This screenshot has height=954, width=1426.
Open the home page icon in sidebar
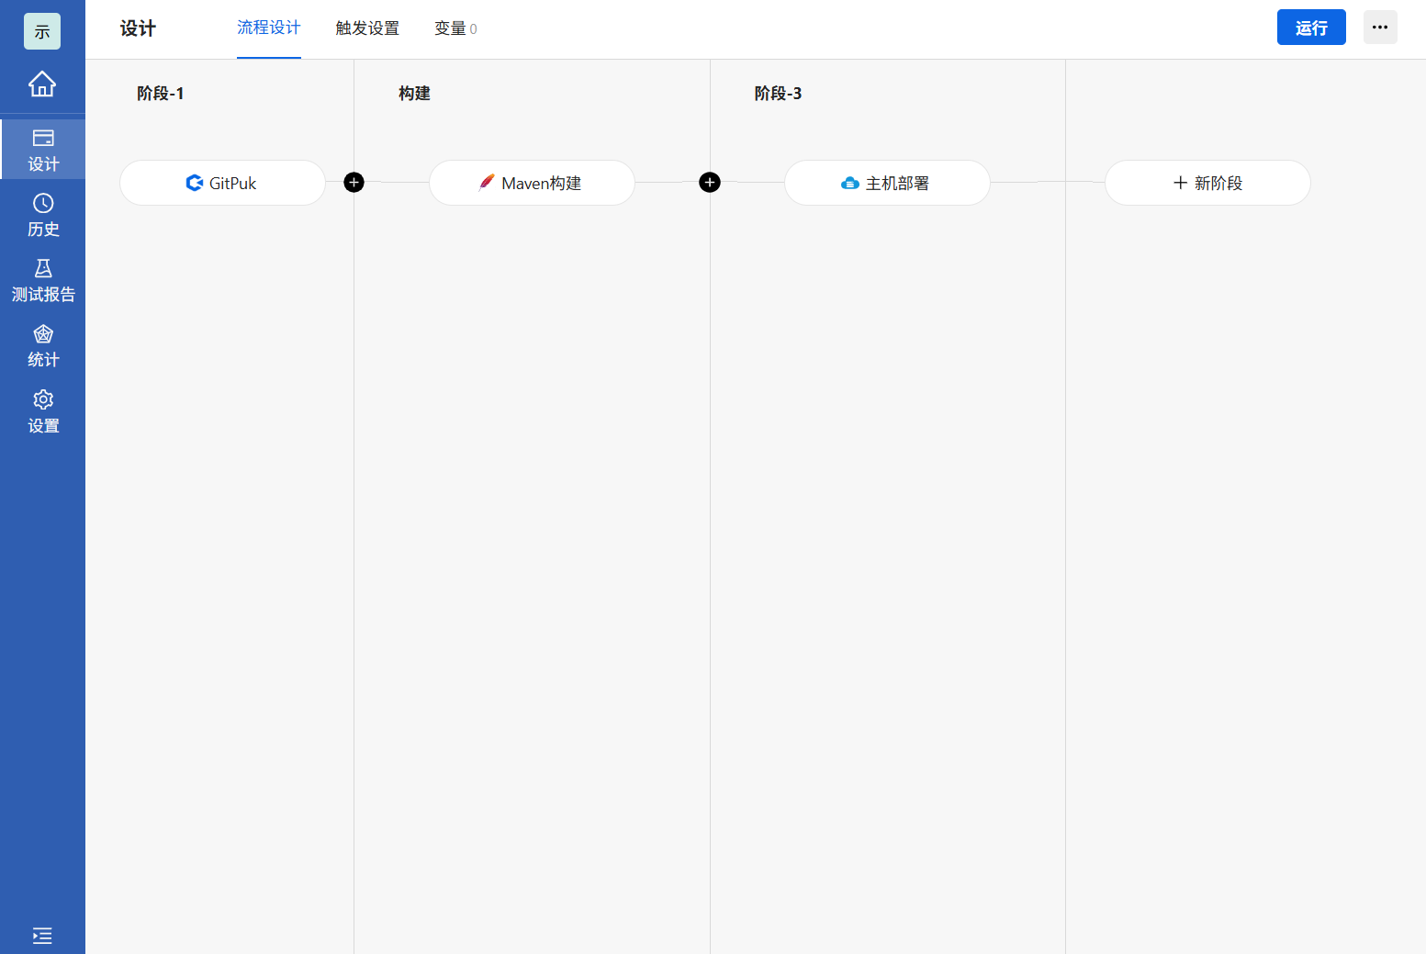42,84
